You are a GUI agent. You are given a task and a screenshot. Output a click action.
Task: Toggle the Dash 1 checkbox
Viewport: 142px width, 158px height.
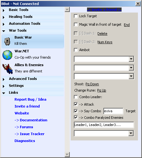coord(76,34)
